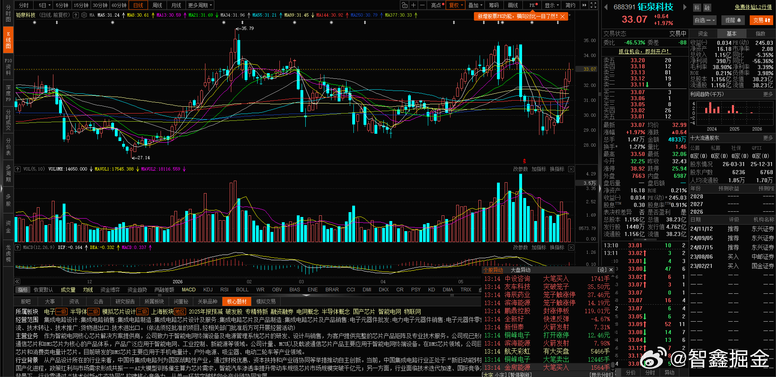Image resolution: width=776 pixels, height=377 pixels.
Task: Click 24/11/12 东兴证券 rating row
Action: [732, 229]
